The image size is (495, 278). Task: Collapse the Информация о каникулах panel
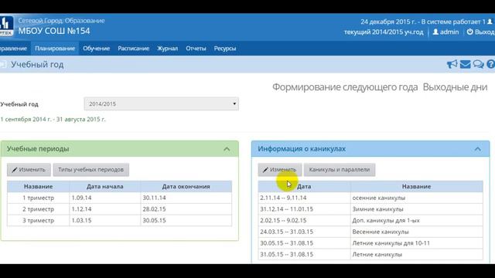tap(478, 149)
